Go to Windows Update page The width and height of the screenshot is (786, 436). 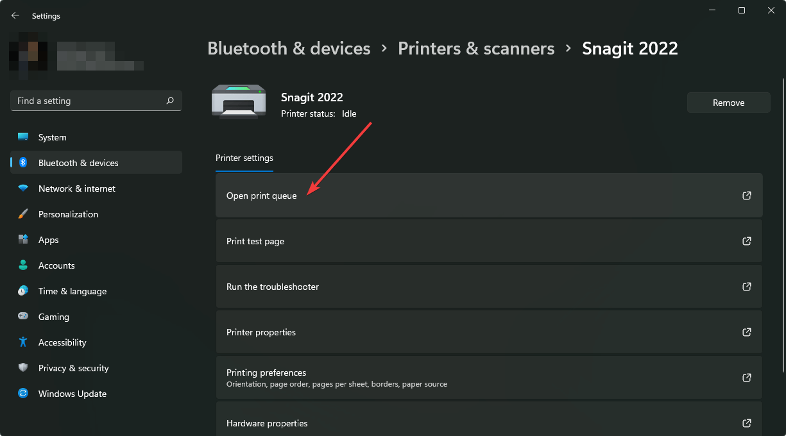72,394
